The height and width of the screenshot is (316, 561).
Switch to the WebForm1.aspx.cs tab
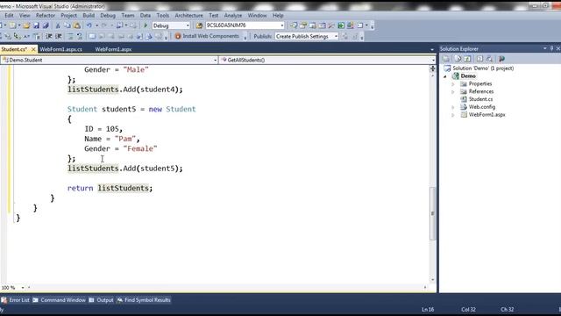(x=60, y=49)
